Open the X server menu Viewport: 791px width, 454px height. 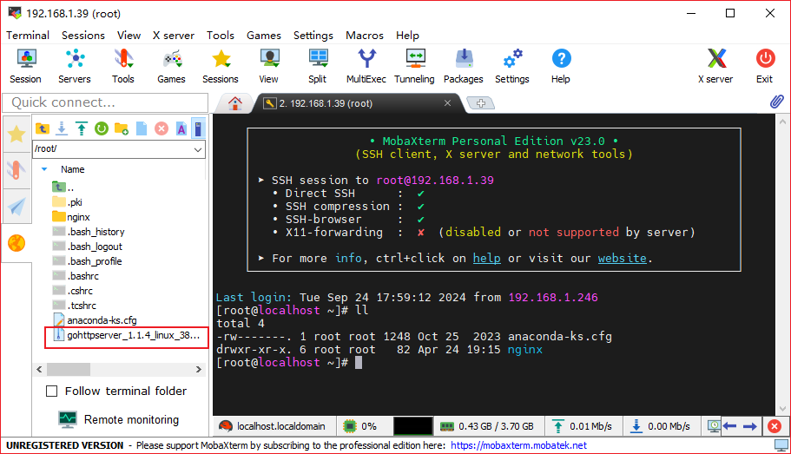click(x=174, y=36)
